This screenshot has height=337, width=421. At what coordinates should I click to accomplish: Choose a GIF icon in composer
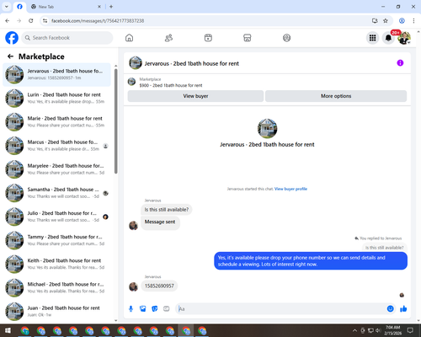coord(167,309)
